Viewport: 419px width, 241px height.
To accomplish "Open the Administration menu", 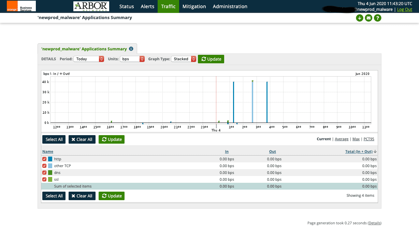I will [230, 6].
